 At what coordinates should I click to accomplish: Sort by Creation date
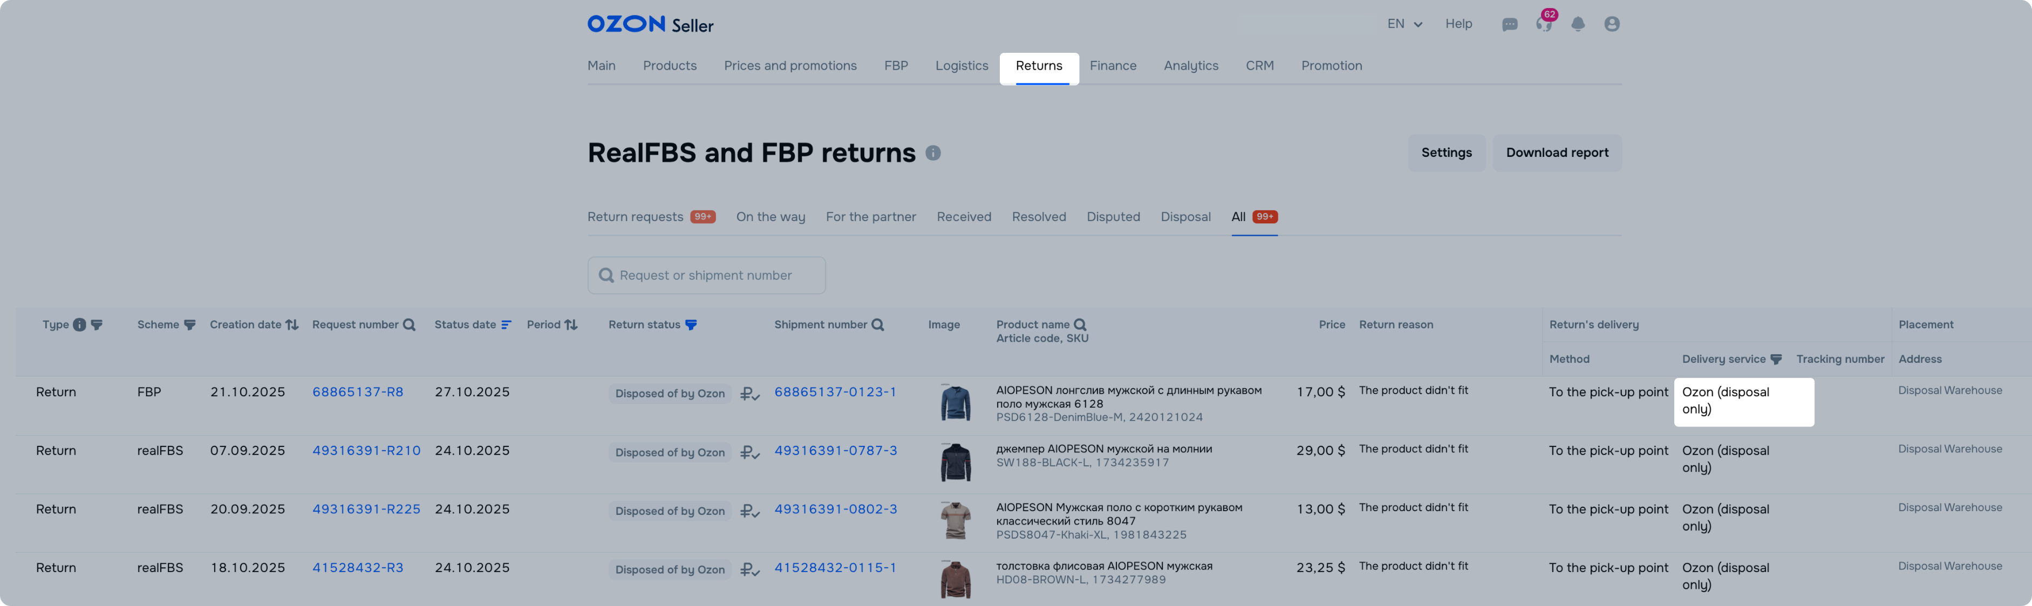[292, 325]
